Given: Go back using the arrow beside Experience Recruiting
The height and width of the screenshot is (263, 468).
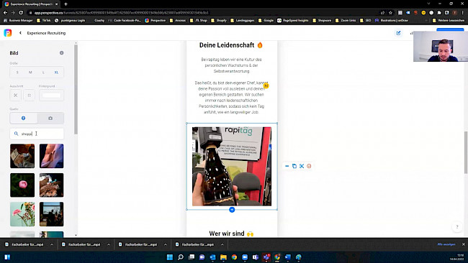Looking at the screenshot, I should [20, 33].
